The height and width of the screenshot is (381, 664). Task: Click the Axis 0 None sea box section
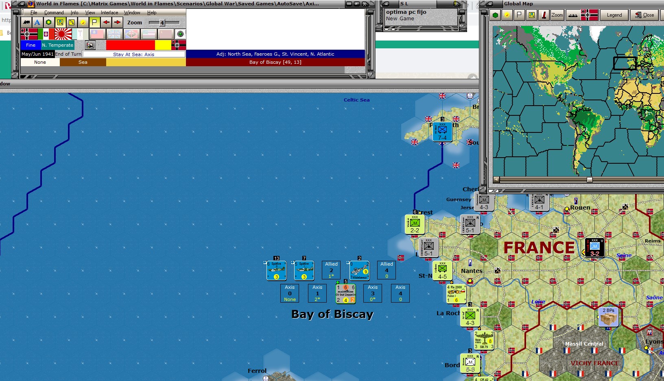click(x=290, y=293)
